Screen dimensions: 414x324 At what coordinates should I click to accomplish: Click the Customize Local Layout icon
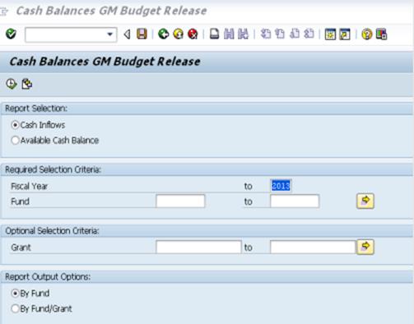click(381, 35)
